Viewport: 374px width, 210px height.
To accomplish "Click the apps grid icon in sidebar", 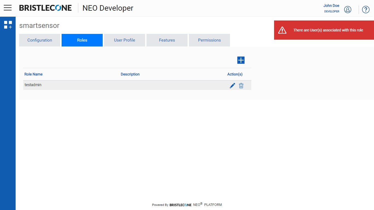I will tap(8, 25).
